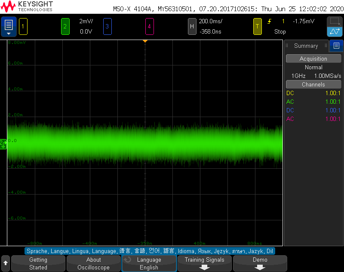The height and width of the screenshot is (272, 344).
Task: Click the blue 1.00:1 probe ratio
Action: 333,110
